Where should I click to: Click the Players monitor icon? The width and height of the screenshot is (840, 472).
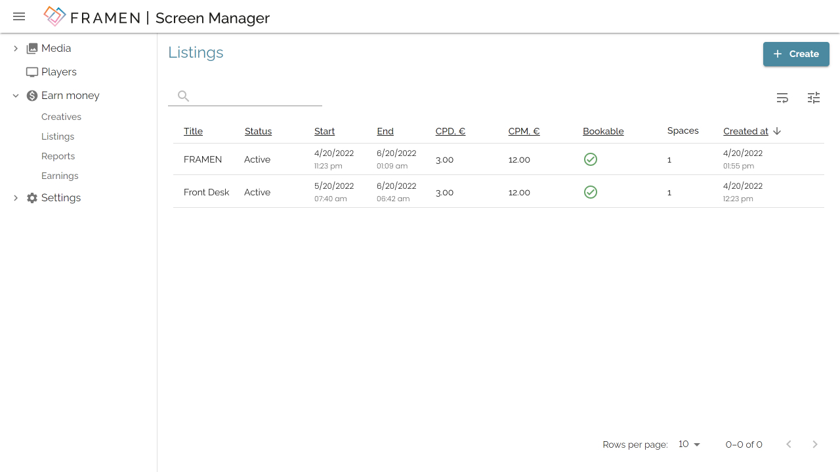tap(32, 72)
